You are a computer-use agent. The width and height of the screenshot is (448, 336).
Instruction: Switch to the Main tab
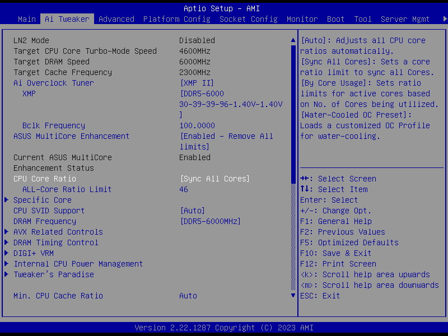pos(26,19)
